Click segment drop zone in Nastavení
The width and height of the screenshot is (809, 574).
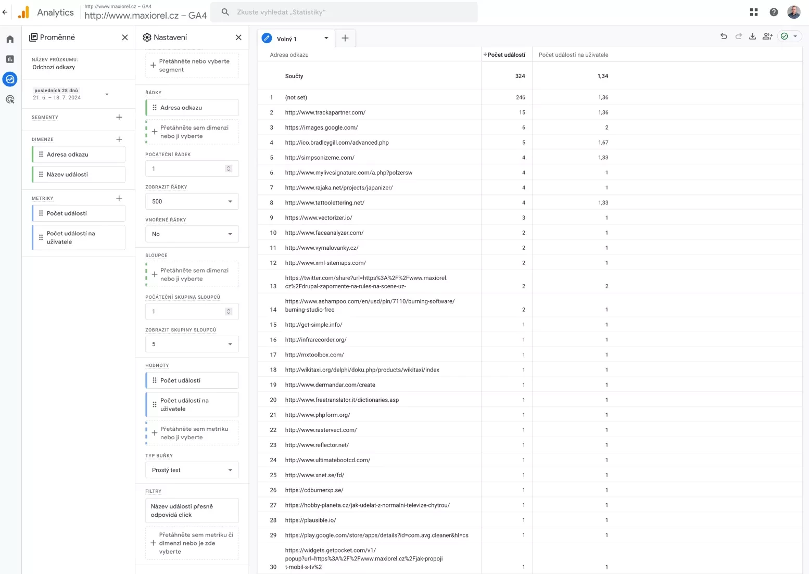click(192, 66)
